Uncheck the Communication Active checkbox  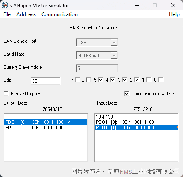[127, 93]
